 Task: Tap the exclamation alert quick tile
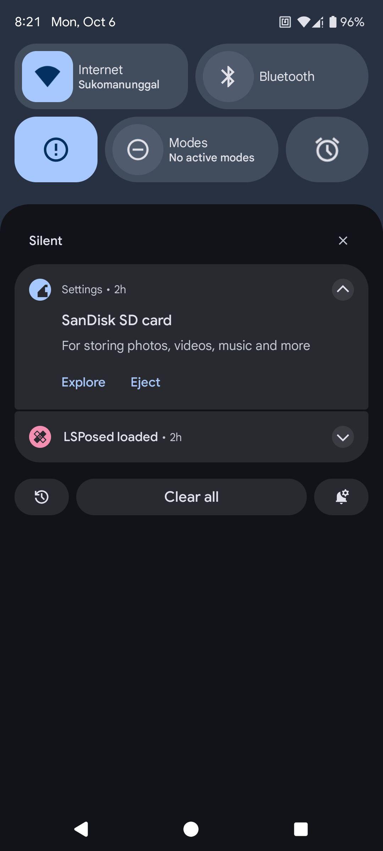(x=56, y=150)
